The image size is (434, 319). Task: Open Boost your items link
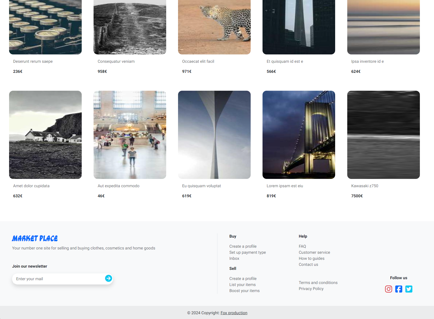tap(244, 291)
